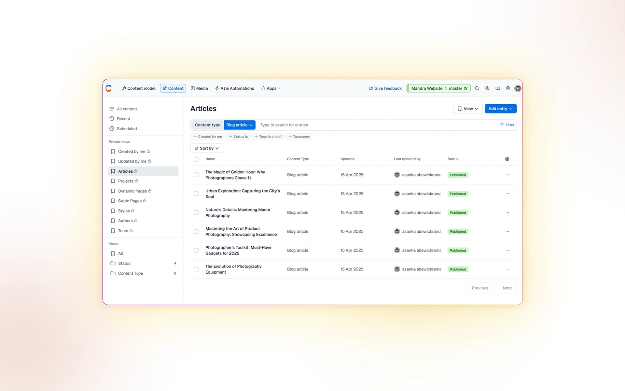Expand the Blog article content type dropdown
The width and height of the screenshot is (625, 391).
tap(240, 125)
